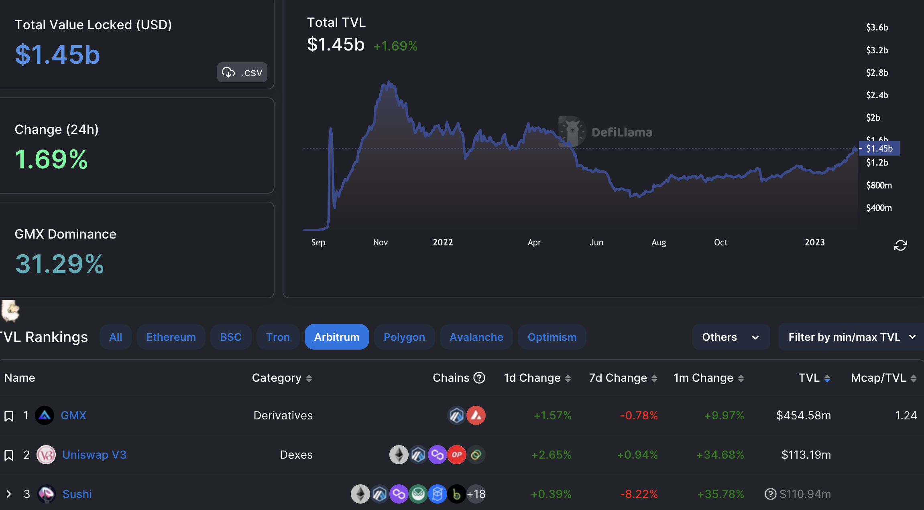924x510 pixels.
Task: Click the Optimism chain icon in Uniswap row
Action: coord(457,455)
